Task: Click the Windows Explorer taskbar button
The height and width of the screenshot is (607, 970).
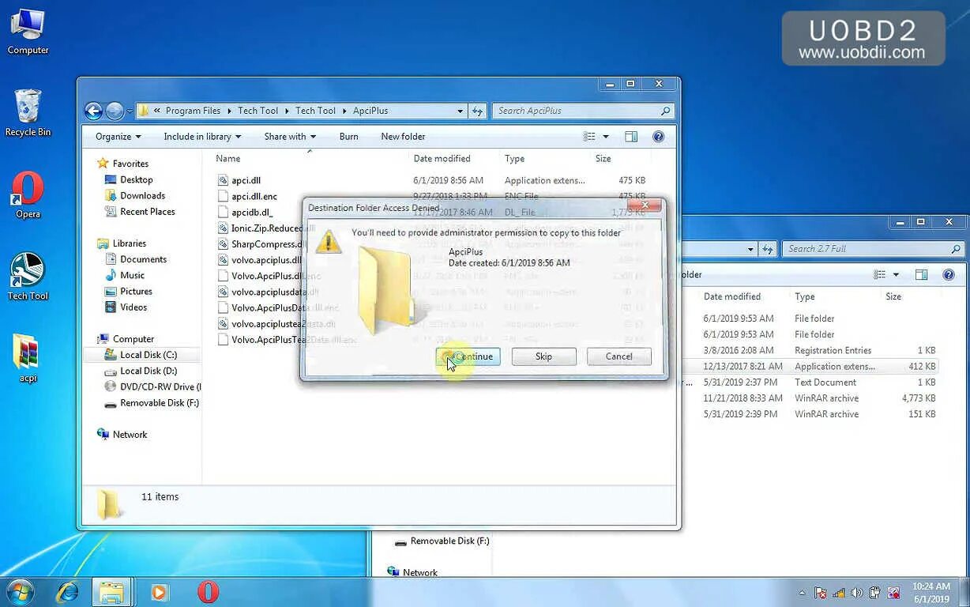Action: pyautogui.click(x=111, y=592)
